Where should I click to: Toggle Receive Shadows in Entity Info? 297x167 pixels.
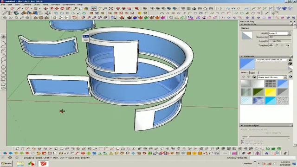point(282,45)
